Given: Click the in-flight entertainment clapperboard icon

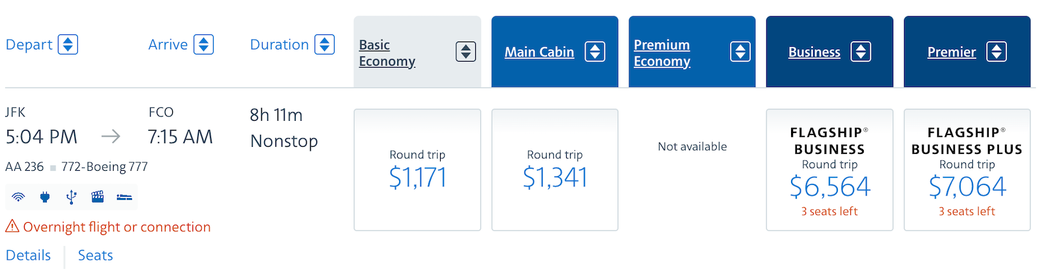Looking at the screenshot, I should tap(97, 197).
